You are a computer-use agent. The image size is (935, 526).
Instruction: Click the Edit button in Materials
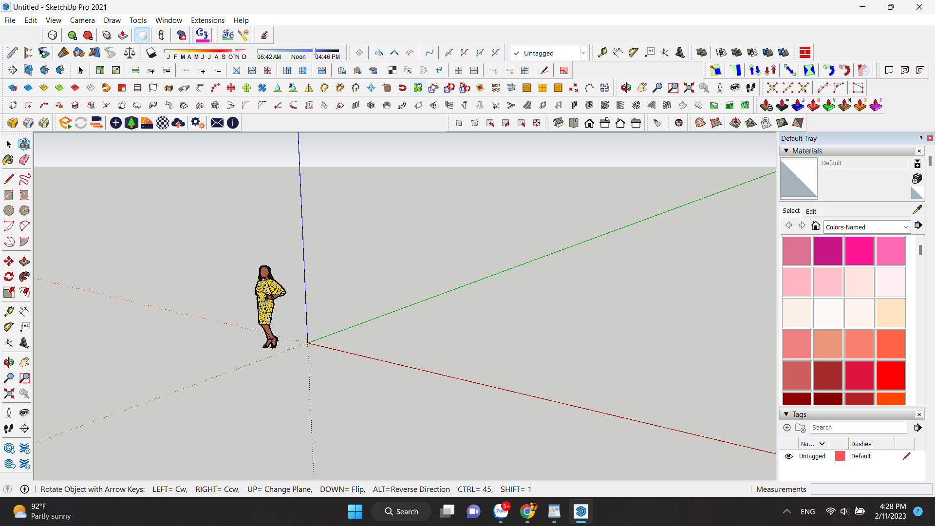pyautogui.click(x=812, y=211)
